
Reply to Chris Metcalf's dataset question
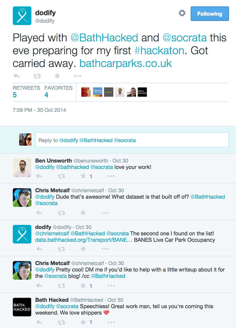39,213
